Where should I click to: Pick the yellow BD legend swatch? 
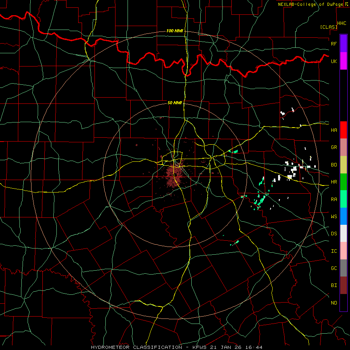[343, 165]
